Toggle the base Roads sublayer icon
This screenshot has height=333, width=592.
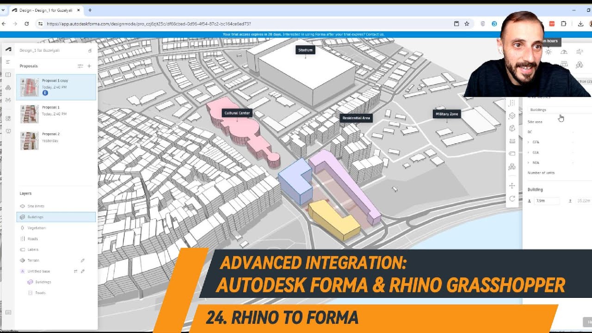(31, 293)
